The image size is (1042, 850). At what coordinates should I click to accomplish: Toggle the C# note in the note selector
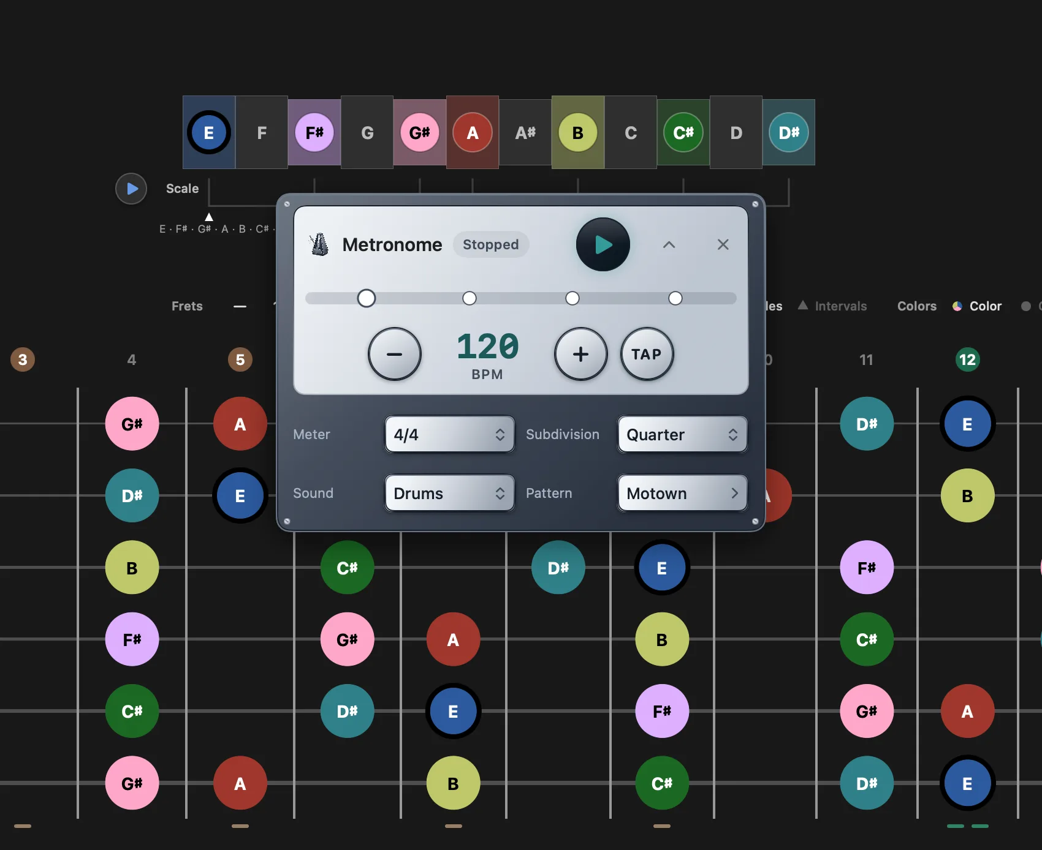click(x=683, y=132)
